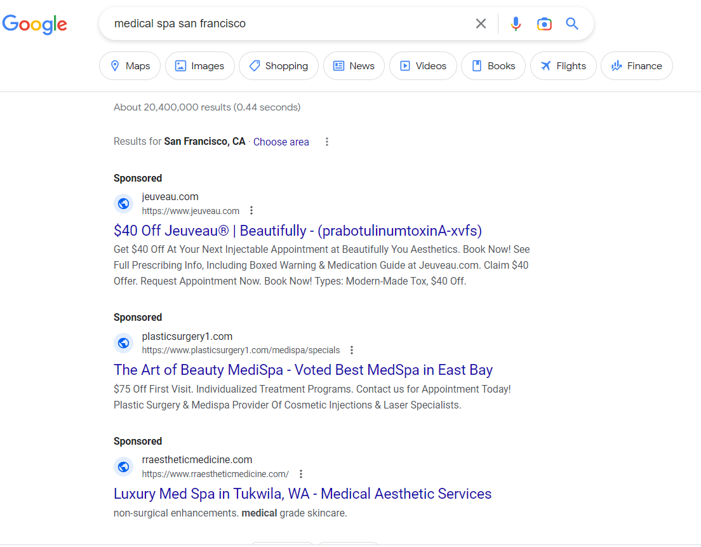
Task: Click the San Francisco, CA location text
Action: [x=204, y=141]
